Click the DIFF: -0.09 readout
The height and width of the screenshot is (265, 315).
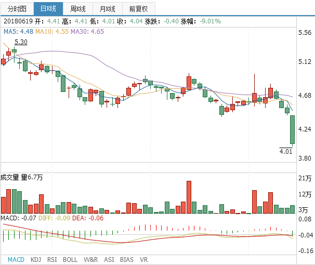54,218
